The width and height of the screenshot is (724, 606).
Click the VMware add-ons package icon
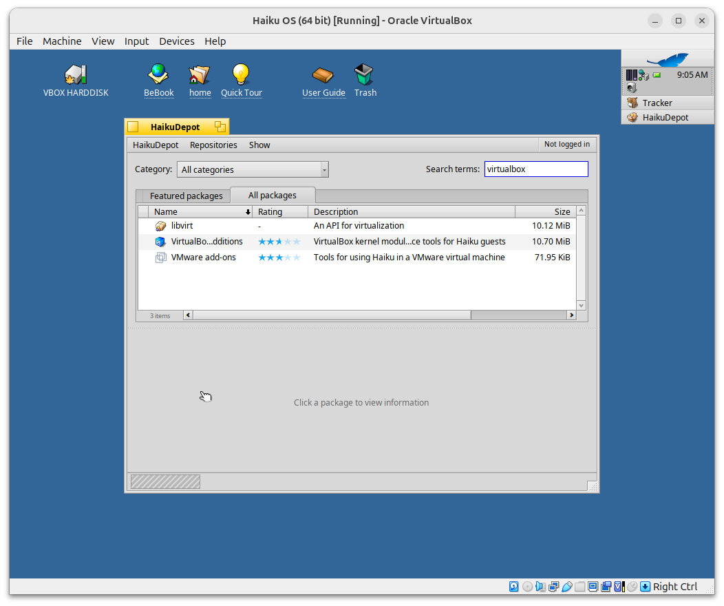tap(160, 258)
